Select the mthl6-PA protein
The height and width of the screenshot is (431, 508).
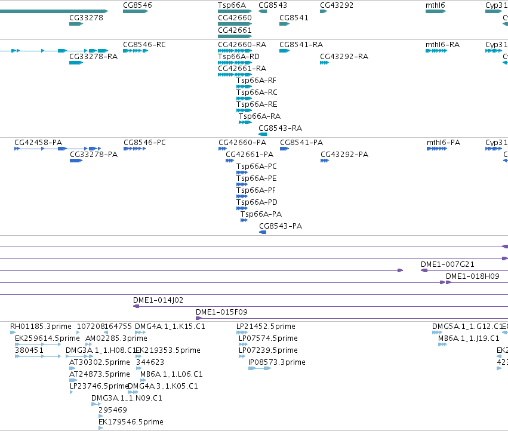437,149
